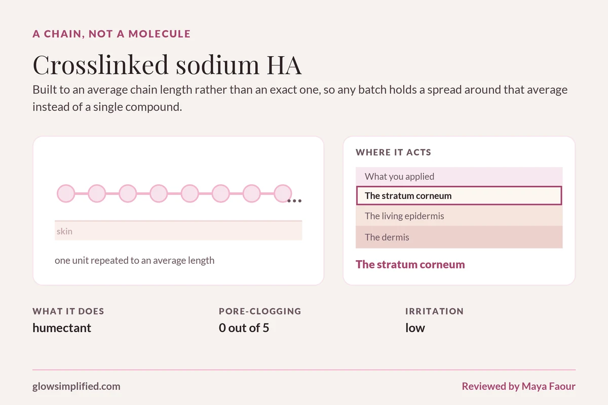Choose 'The living epidermis' layer
Screen dimensions: 608x405
[459, 216]
